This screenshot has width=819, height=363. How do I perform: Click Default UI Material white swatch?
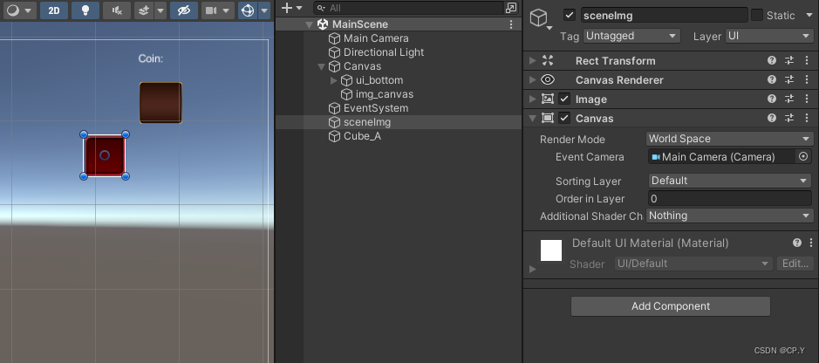tap(551, 250)
